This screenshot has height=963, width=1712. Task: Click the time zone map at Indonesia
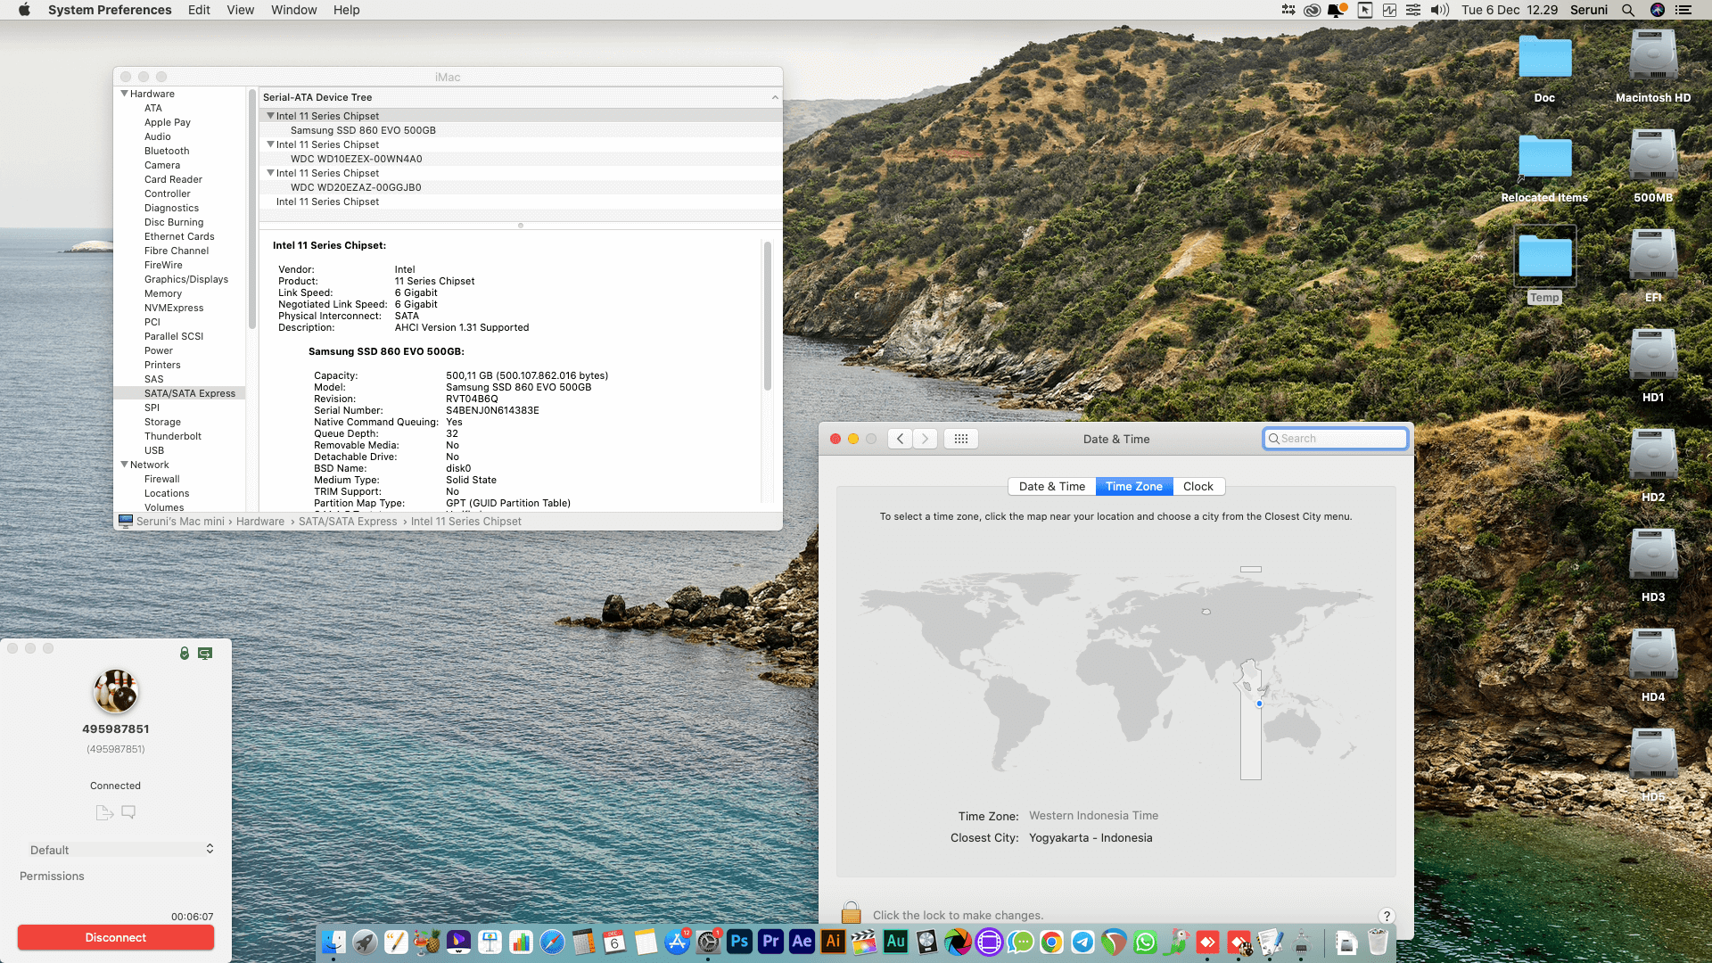pos(1259,704)
